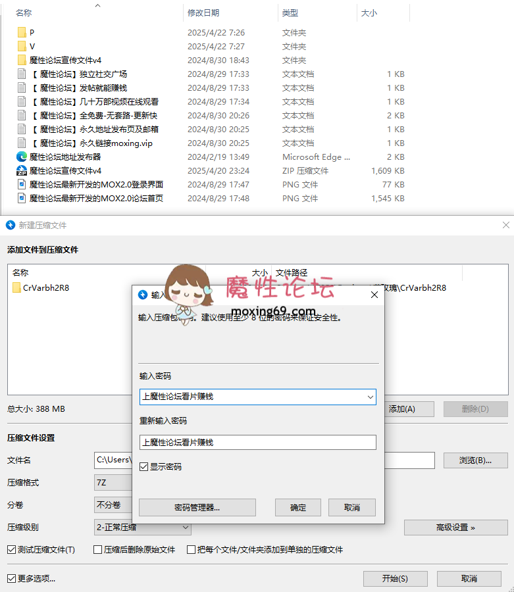Toggle the 显示密码 checkbox
Viewport: 514px width, 592px height.
pos(143,467)
